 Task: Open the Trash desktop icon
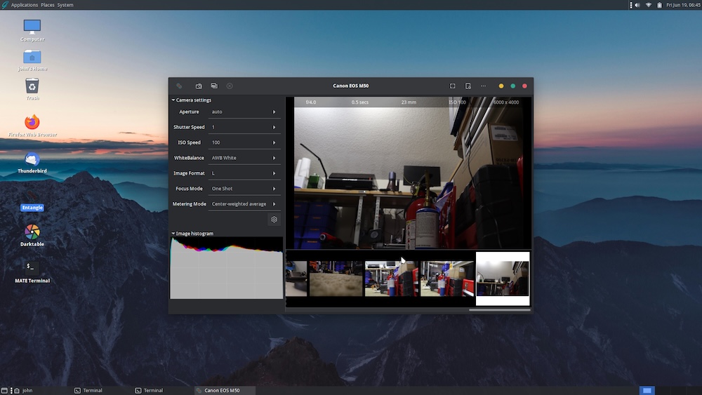click(x=32, y=89)
